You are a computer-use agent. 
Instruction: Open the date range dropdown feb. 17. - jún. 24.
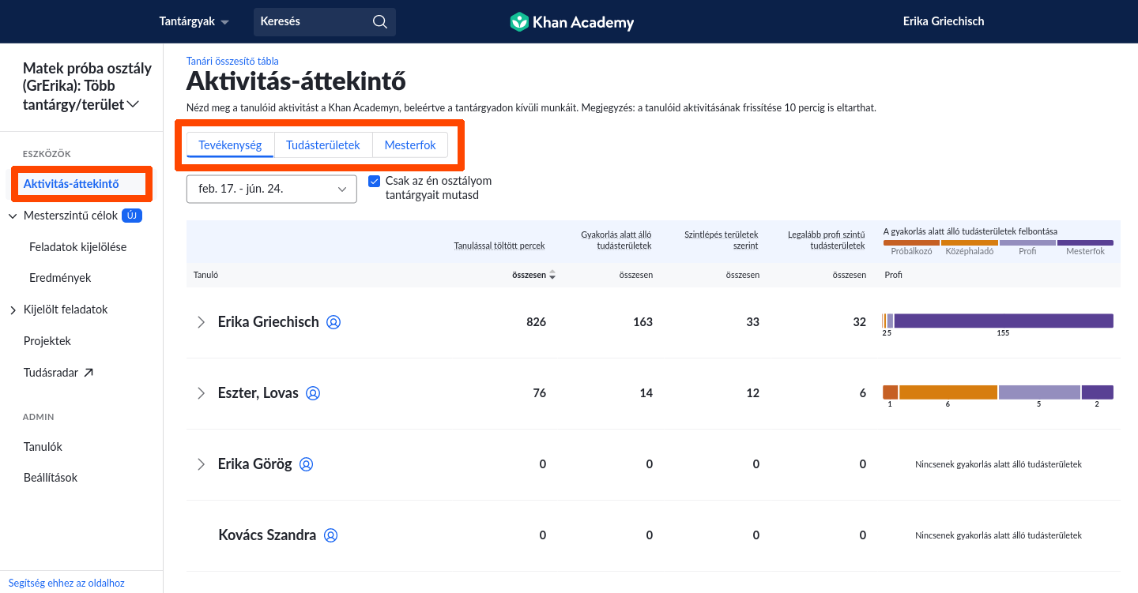point(272,189)
